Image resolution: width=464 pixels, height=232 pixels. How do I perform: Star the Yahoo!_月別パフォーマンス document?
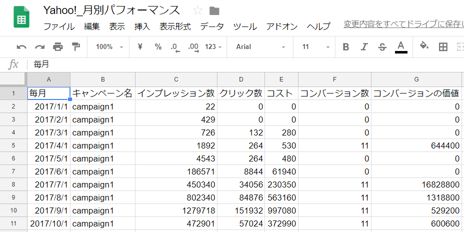pos(197,10)
